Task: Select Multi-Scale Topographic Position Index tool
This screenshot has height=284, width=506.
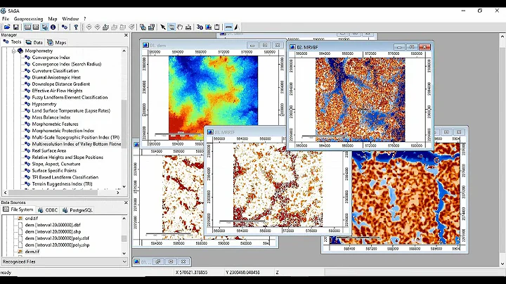Action: coord(75,137)
